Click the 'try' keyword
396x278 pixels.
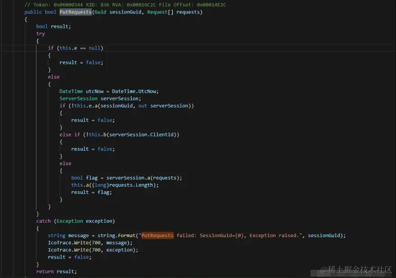pos(40,34)
